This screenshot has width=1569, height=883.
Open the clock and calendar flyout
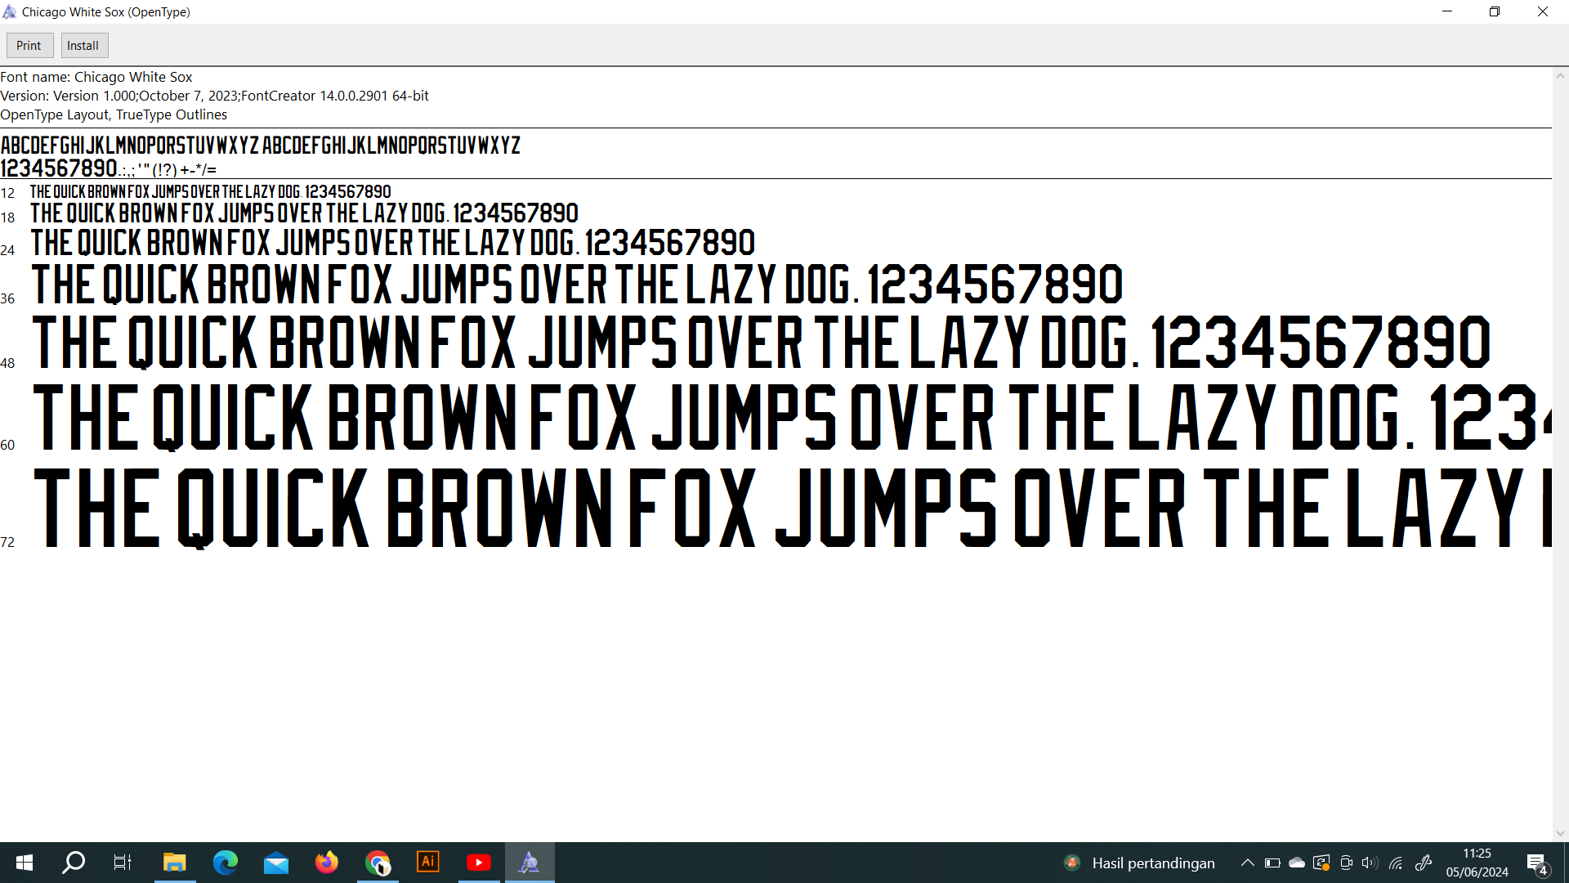(1477, 863)
